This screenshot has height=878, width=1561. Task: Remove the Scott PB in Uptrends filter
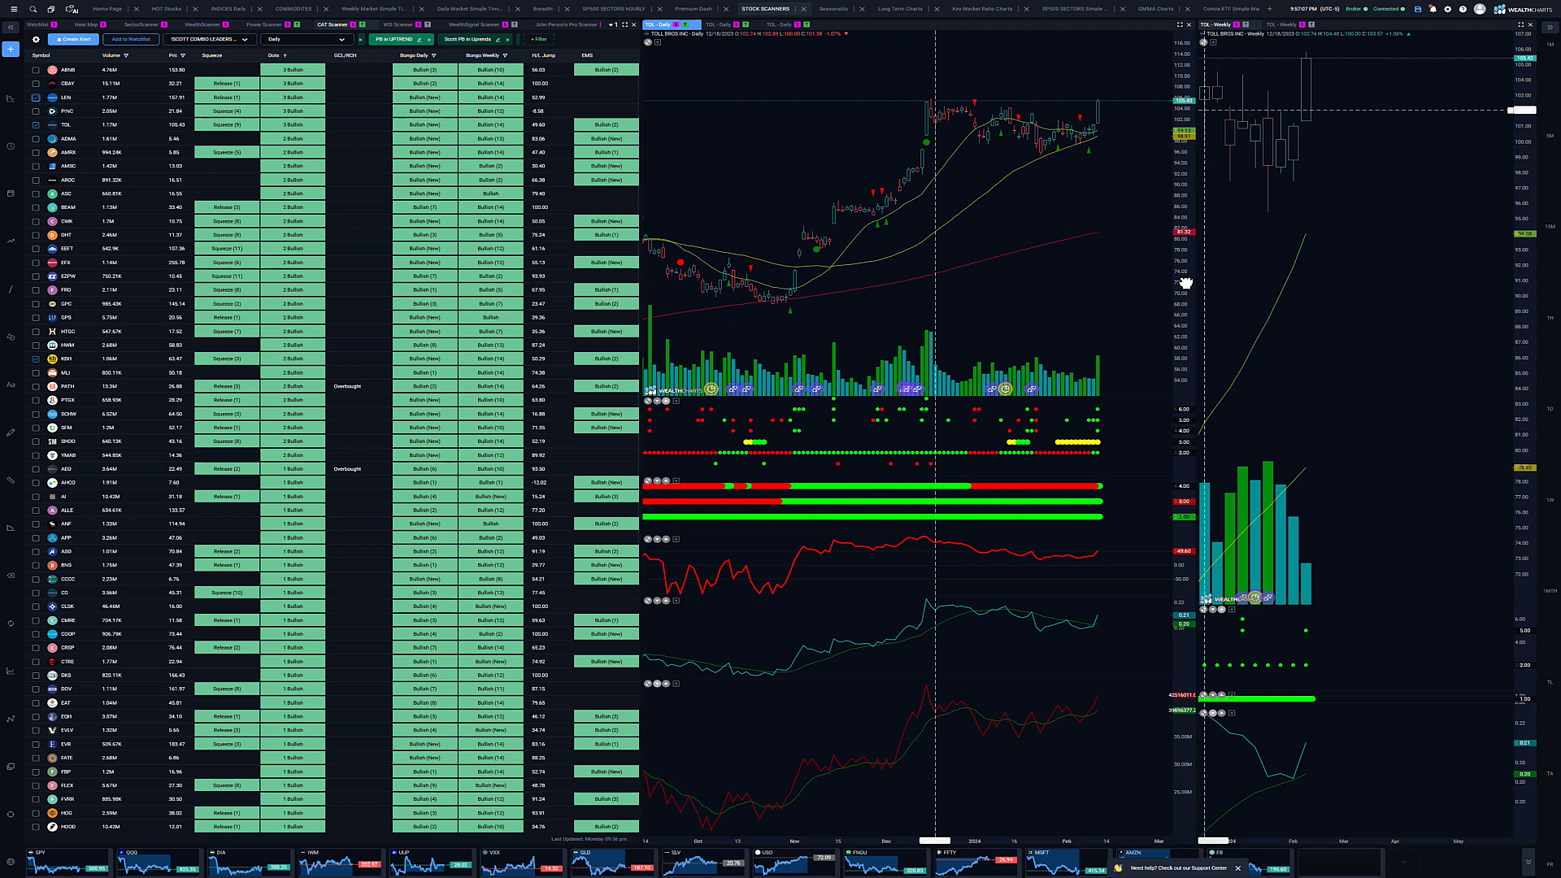click(x=508, y=39)
